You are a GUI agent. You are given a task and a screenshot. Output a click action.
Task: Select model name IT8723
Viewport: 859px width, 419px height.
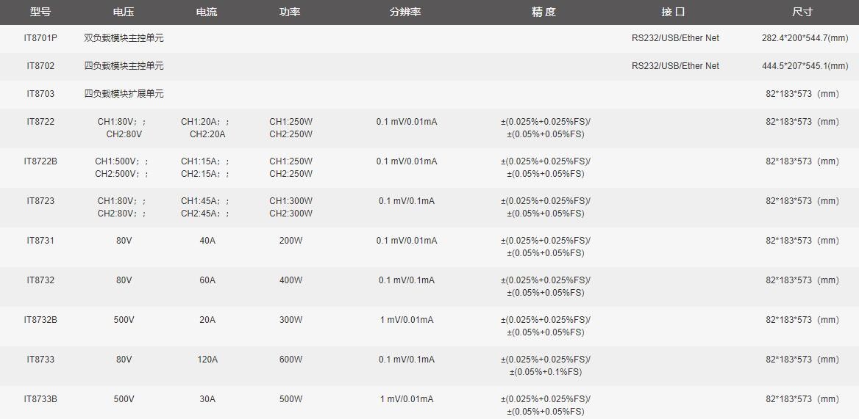point(40,200)
